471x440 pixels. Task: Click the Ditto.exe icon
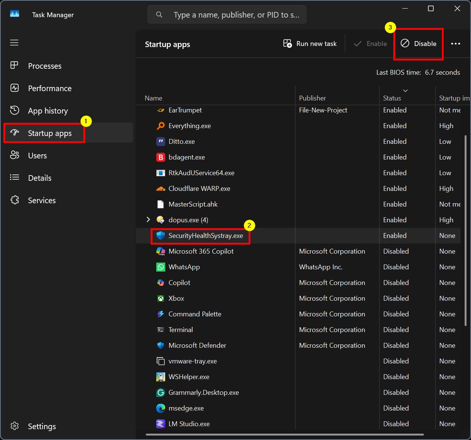tap(161, 142)
